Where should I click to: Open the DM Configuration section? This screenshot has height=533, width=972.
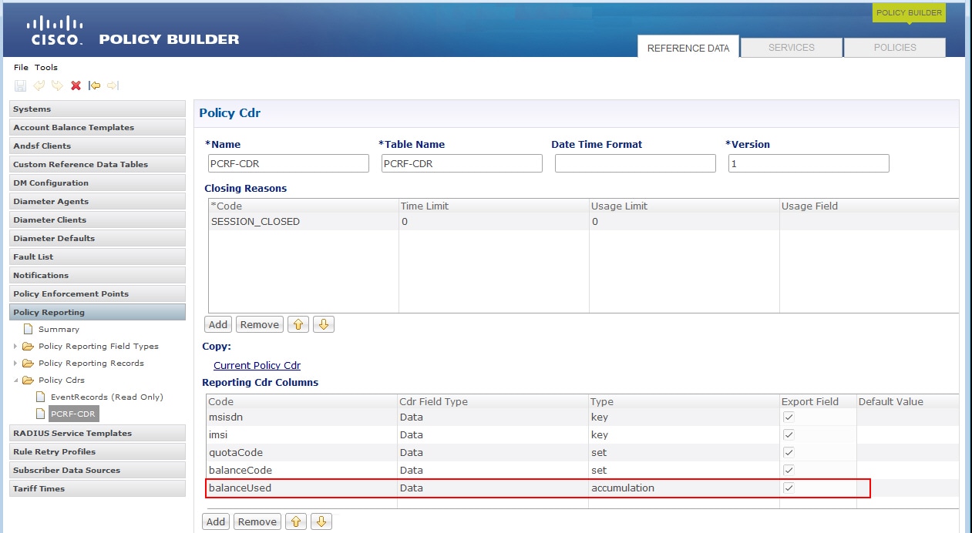97,183
